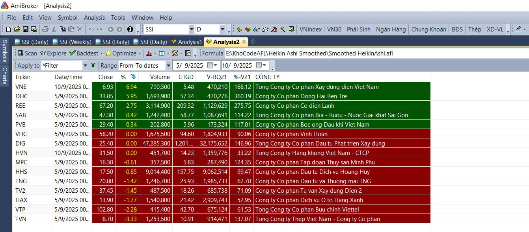Click the Copy icon in the toolbar

coord(63,29)
